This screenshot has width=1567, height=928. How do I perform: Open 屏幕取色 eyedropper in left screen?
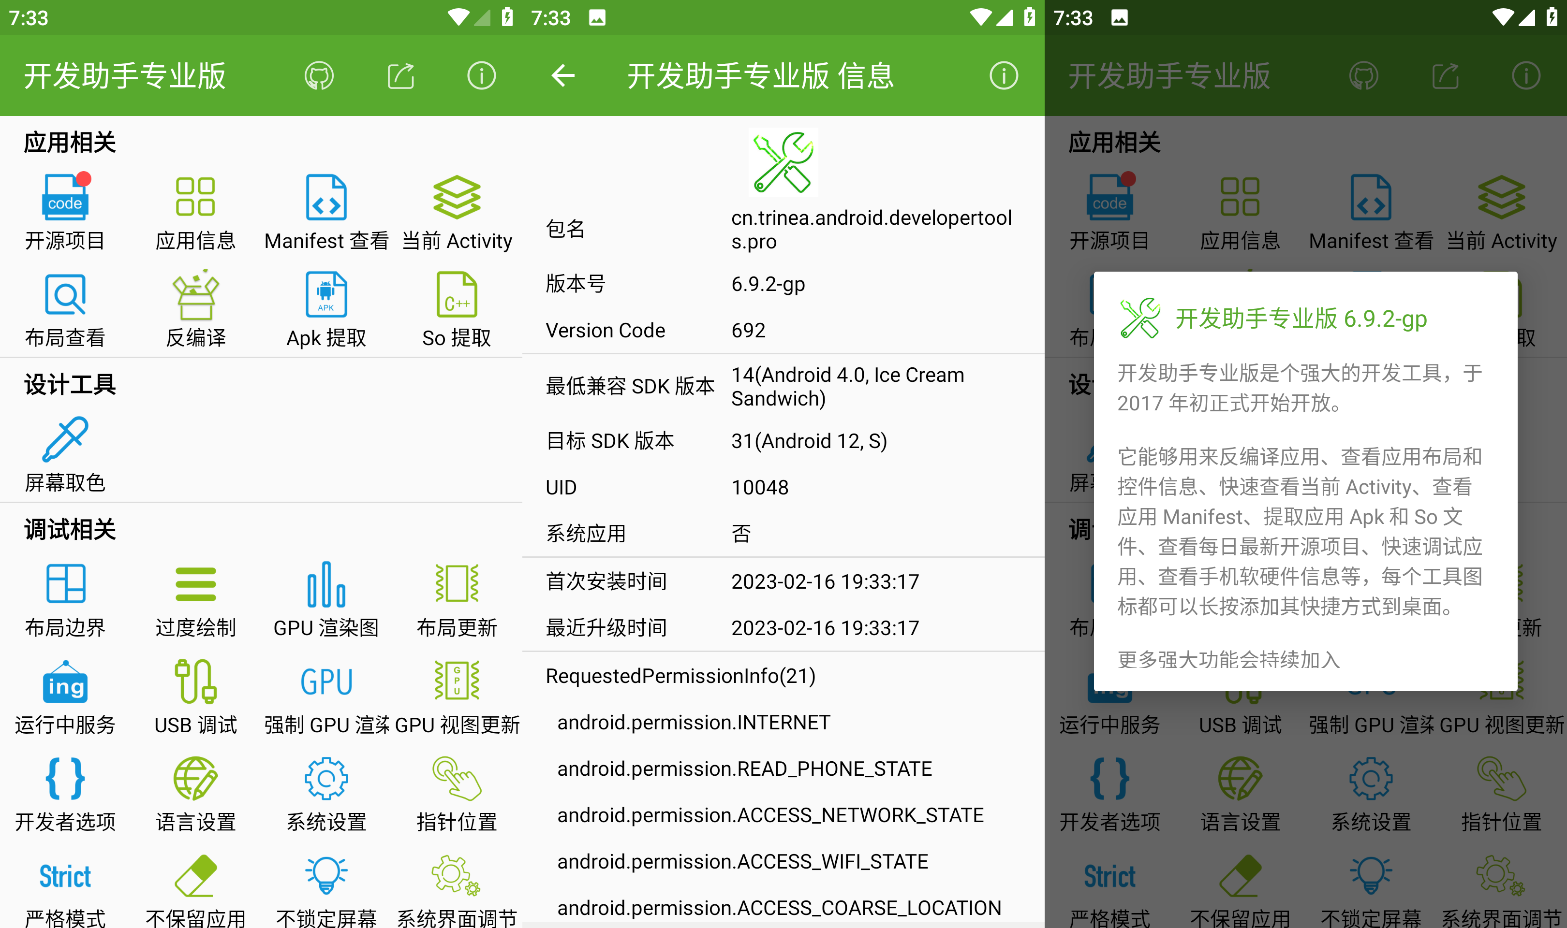coord(65,455)
